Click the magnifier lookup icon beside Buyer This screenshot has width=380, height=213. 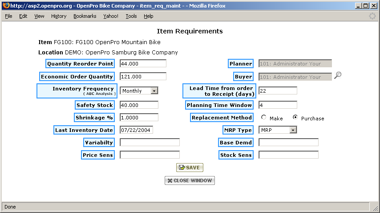point(338,75)
